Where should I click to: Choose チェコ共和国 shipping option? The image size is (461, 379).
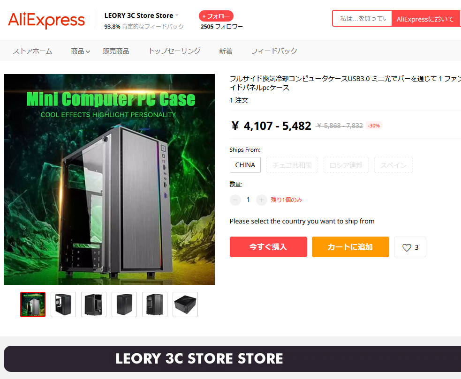[x=292, y=165]
